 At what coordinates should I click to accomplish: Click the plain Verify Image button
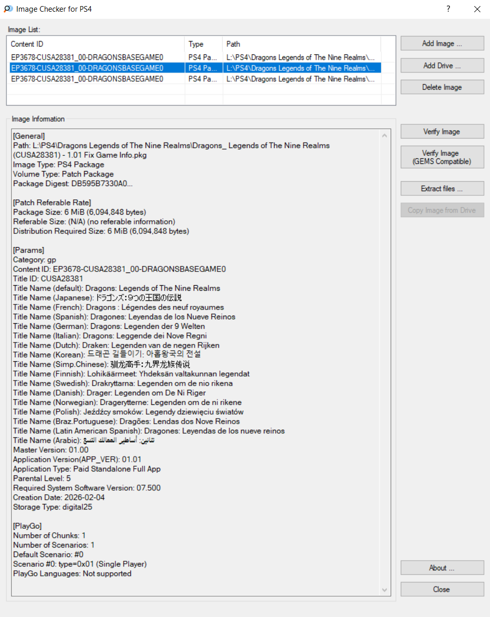[442, 132]
